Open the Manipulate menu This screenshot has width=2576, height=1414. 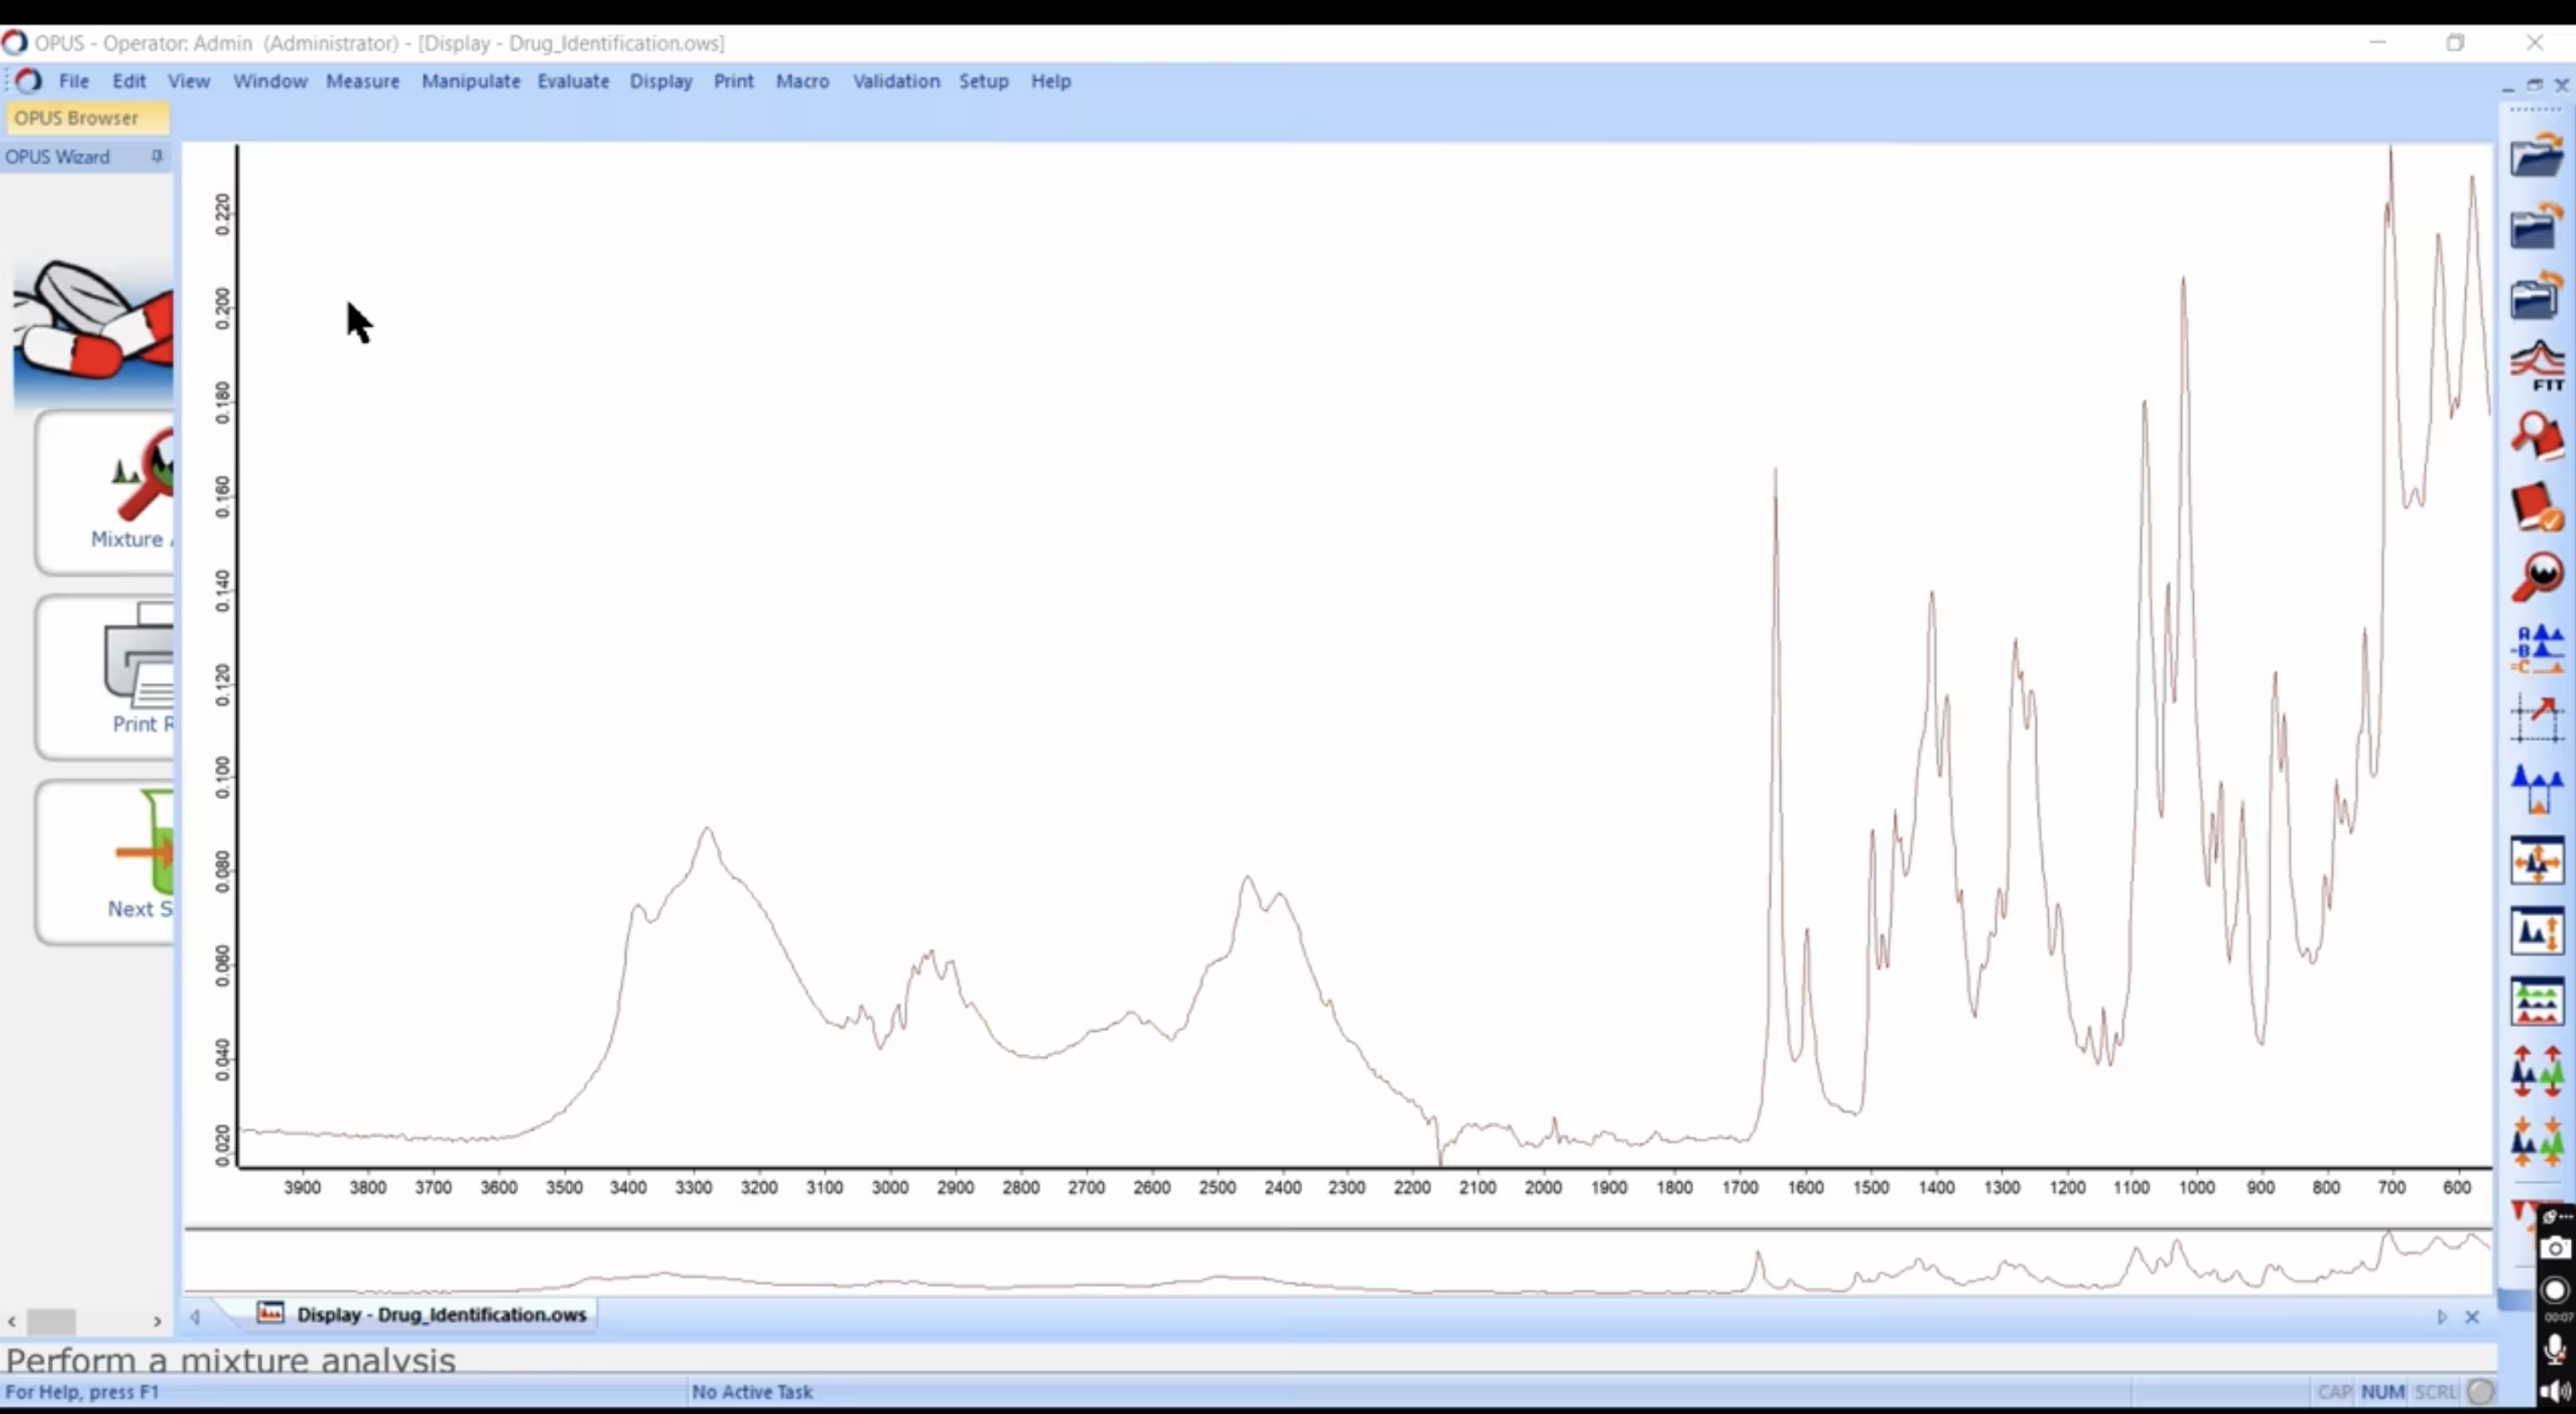(x=470, y=81)
